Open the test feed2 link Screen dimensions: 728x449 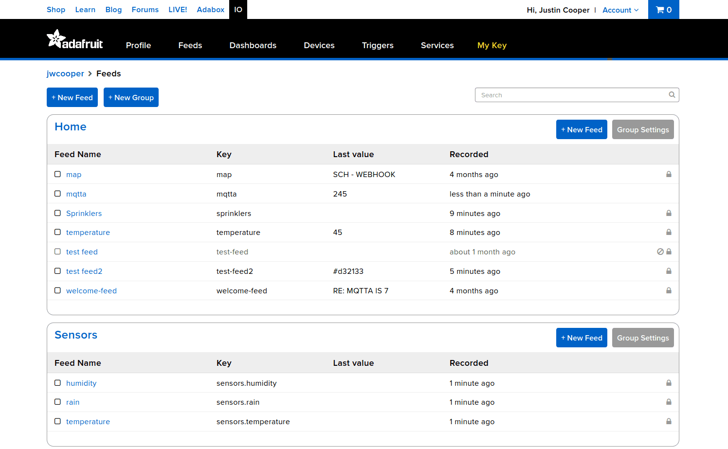[84, 271]
